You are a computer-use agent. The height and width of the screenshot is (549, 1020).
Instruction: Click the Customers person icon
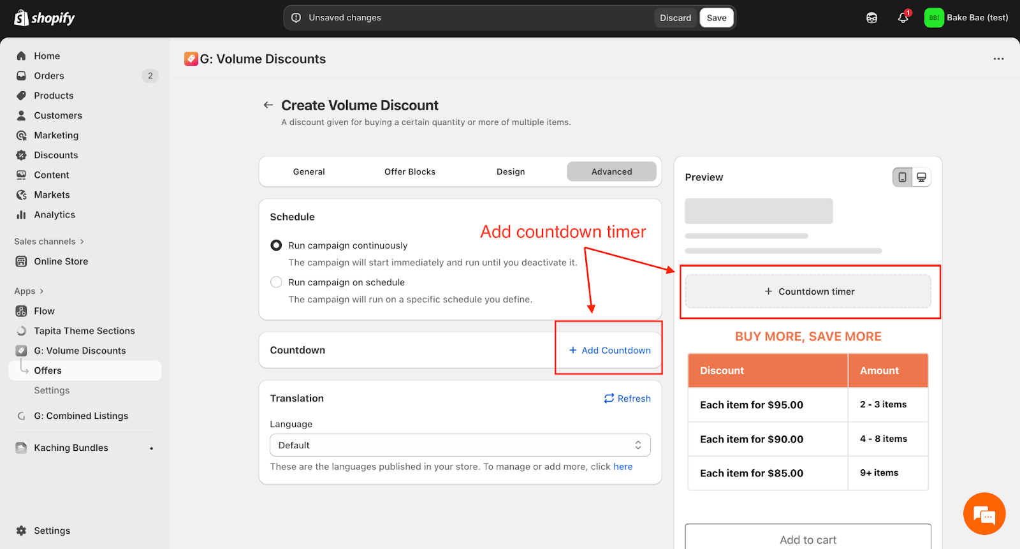click(x=21, y=115)
